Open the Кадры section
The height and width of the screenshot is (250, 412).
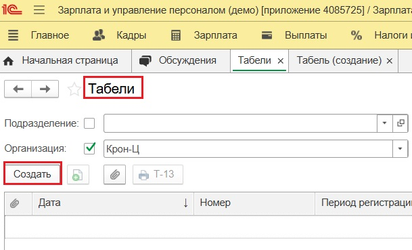coord(131,35)
